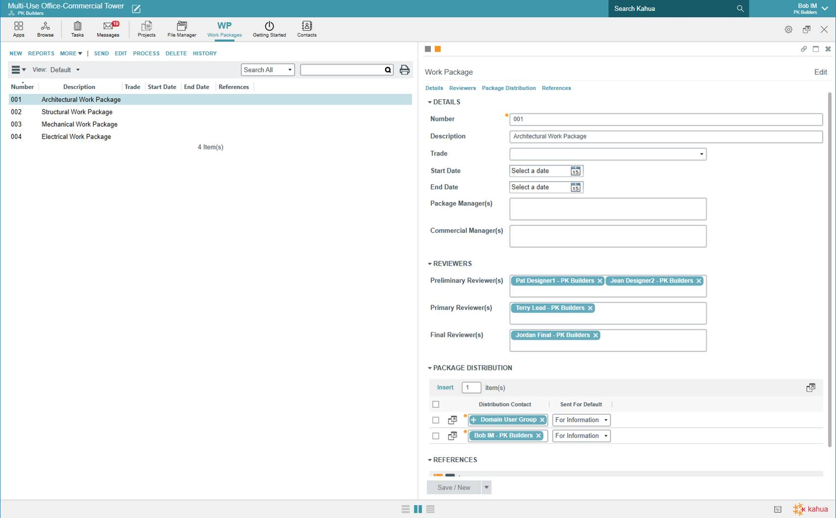Switch to the Package Distribution tab
Image resolution: width=836 pixels, height=518 pixels.
point(508,88)
